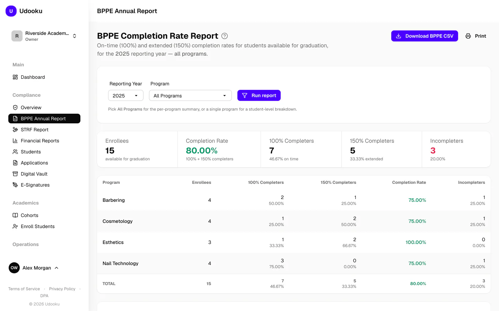Click the Esthetics program row name
The width and height of the screenshot is (499, 311).
(x=113, y=242)
